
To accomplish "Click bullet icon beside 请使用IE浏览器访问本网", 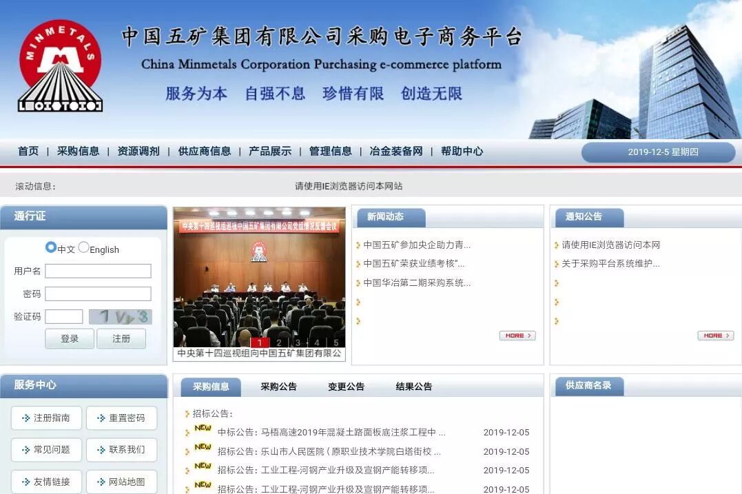I will point(557,245).
